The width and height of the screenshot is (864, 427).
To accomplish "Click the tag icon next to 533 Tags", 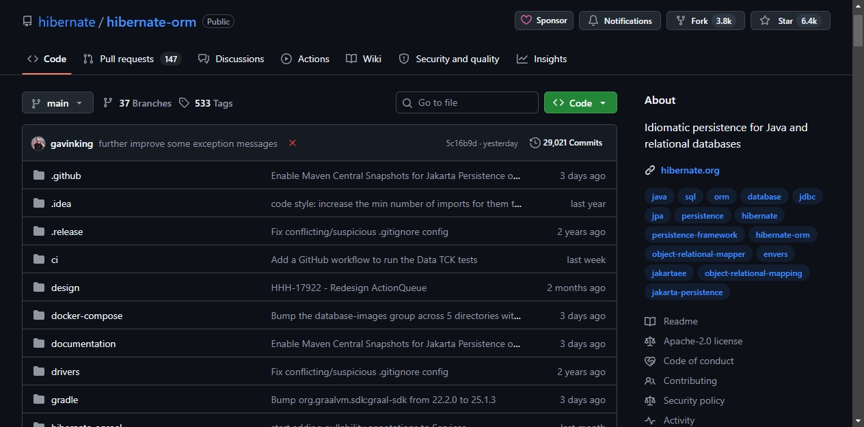I will point(184,102).
